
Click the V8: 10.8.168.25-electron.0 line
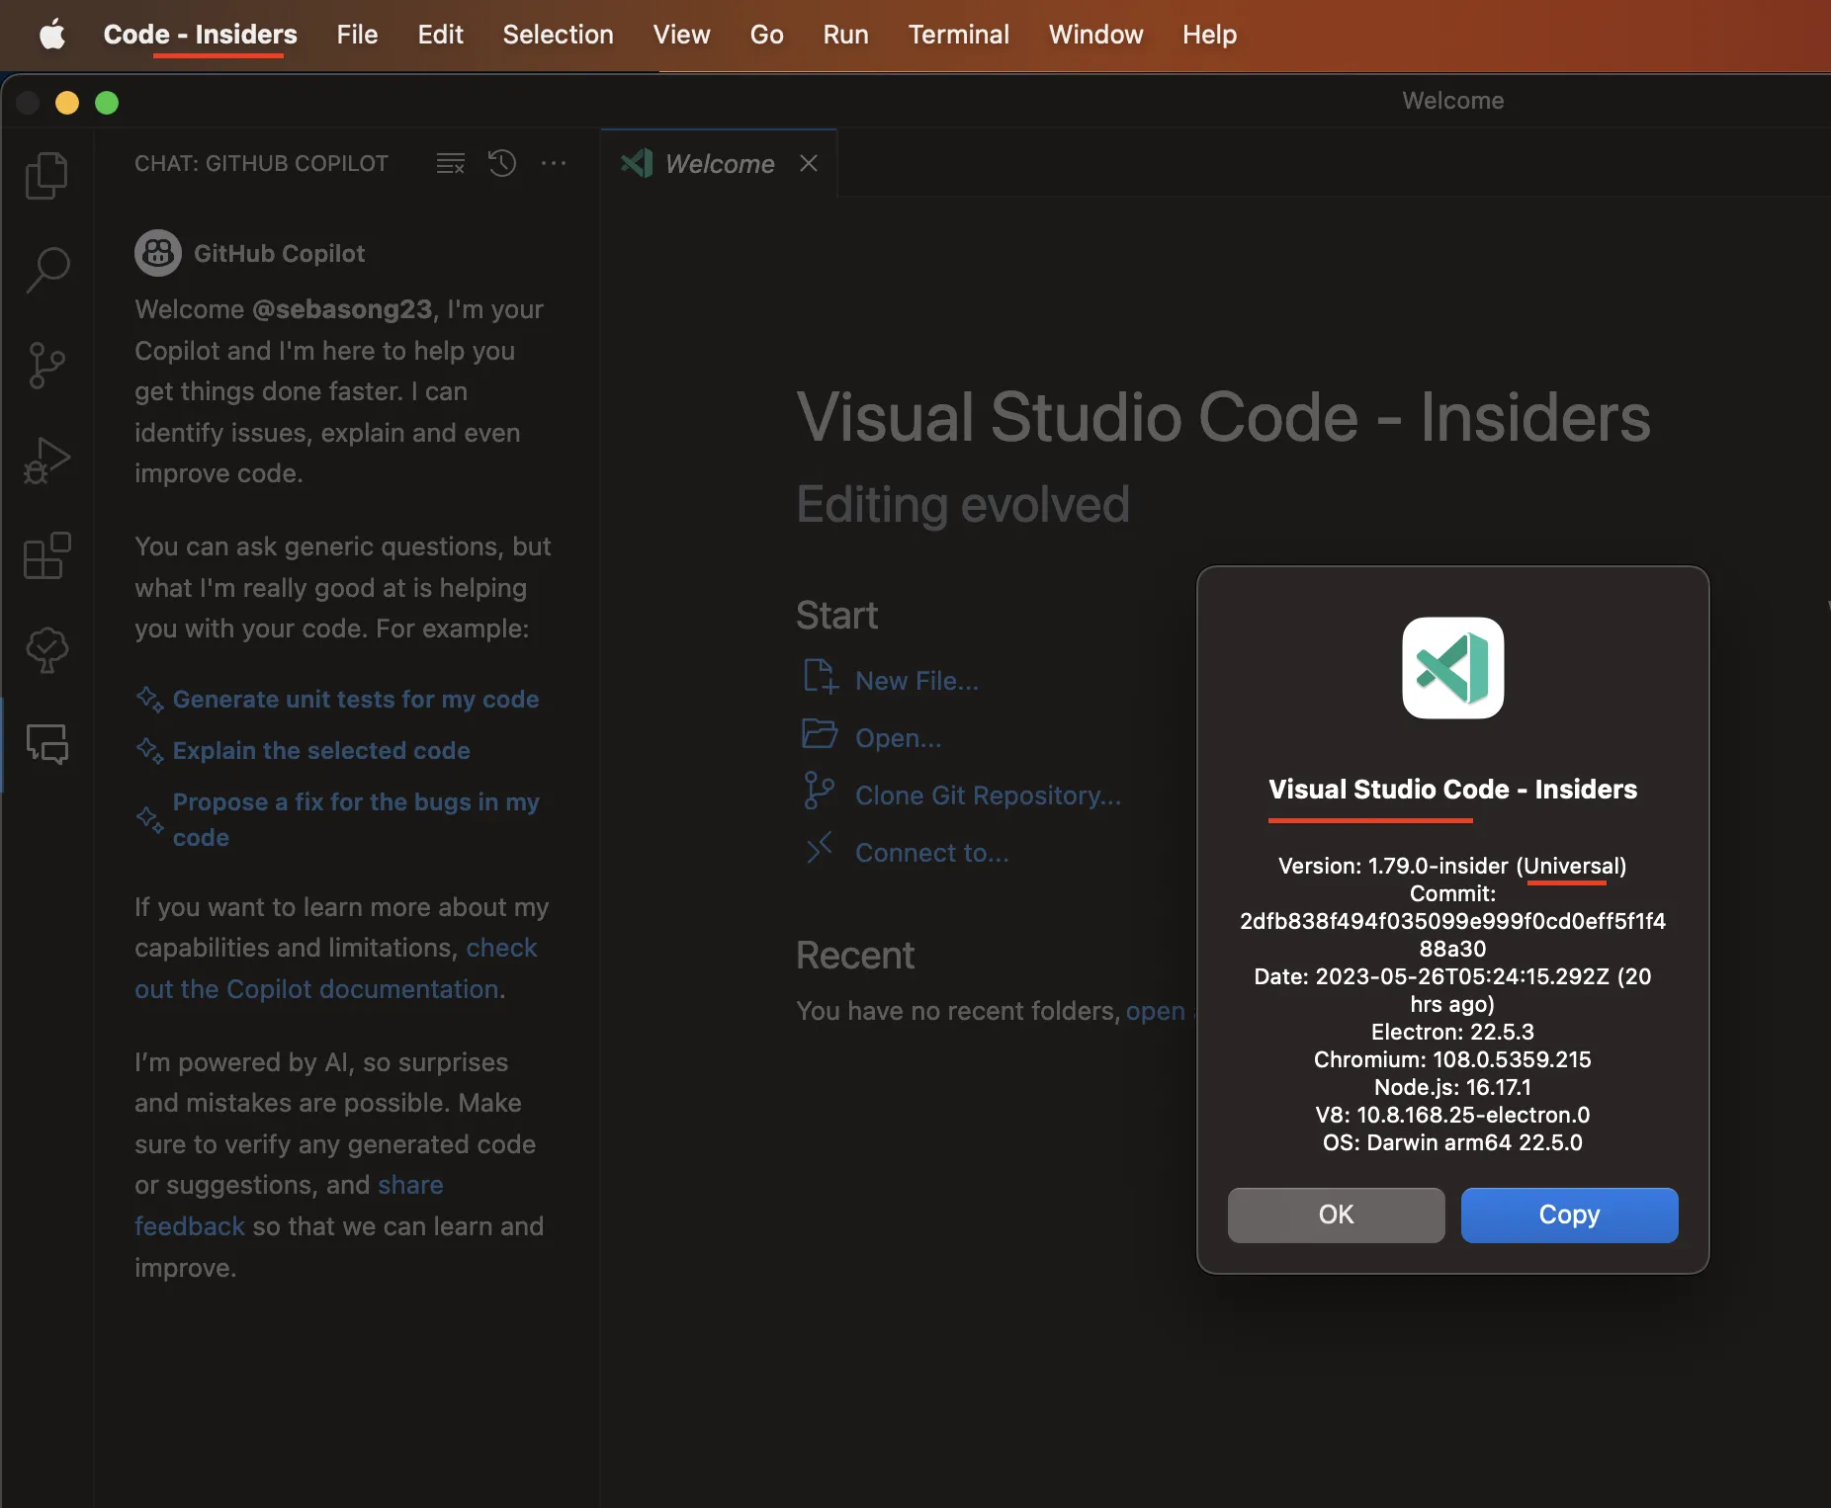coord(1452,1115)
